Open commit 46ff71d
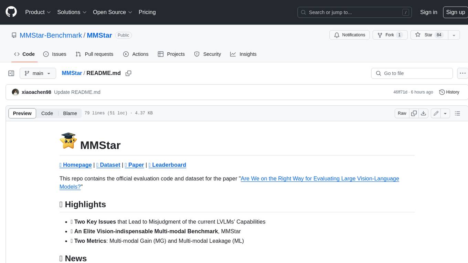 [400, 92]
